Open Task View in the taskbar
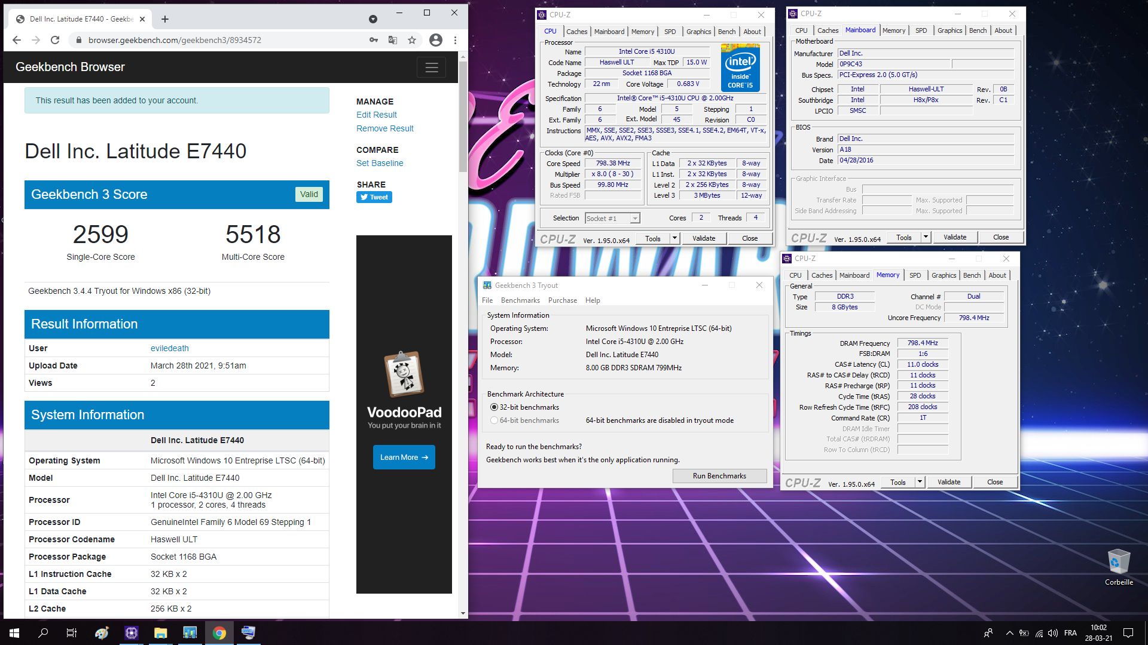1148x645 pixels. [x=72, y=633]
